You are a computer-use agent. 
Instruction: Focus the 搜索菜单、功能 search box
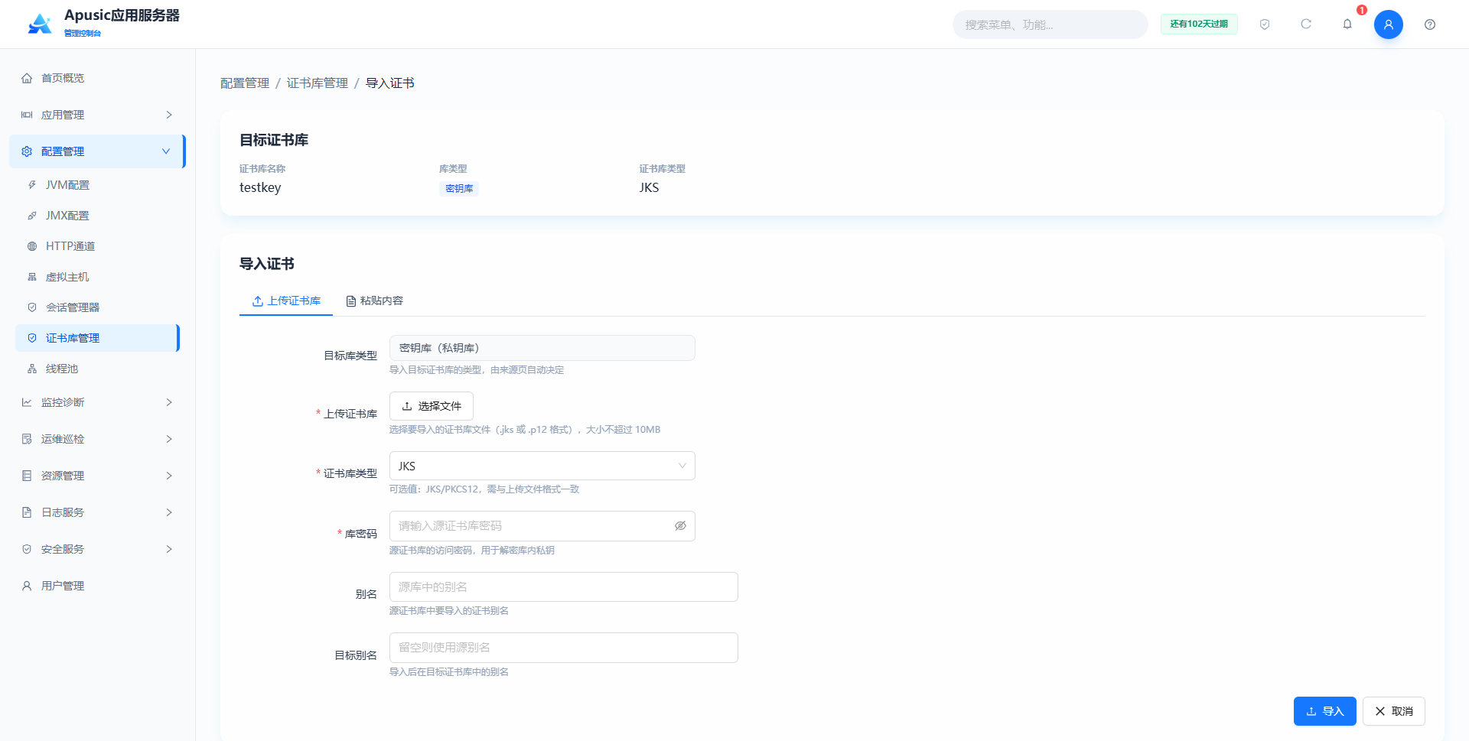click(x=1050, y=24)
